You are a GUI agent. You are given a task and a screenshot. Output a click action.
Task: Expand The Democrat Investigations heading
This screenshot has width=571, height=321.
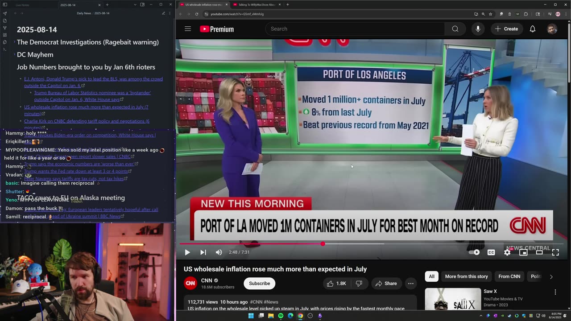tap(14, 42)
